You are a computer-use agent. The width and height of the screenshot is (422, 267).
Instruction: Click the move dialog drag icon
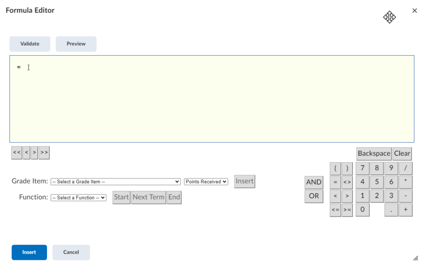389,17
